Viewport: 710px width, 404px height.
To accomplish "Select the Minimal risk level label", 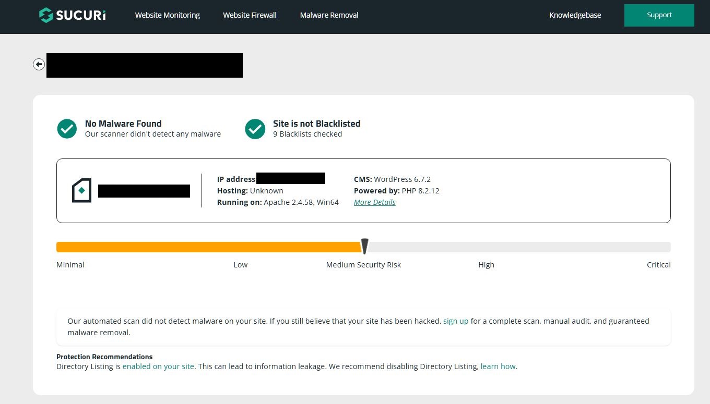I will [x=70, y=265].
